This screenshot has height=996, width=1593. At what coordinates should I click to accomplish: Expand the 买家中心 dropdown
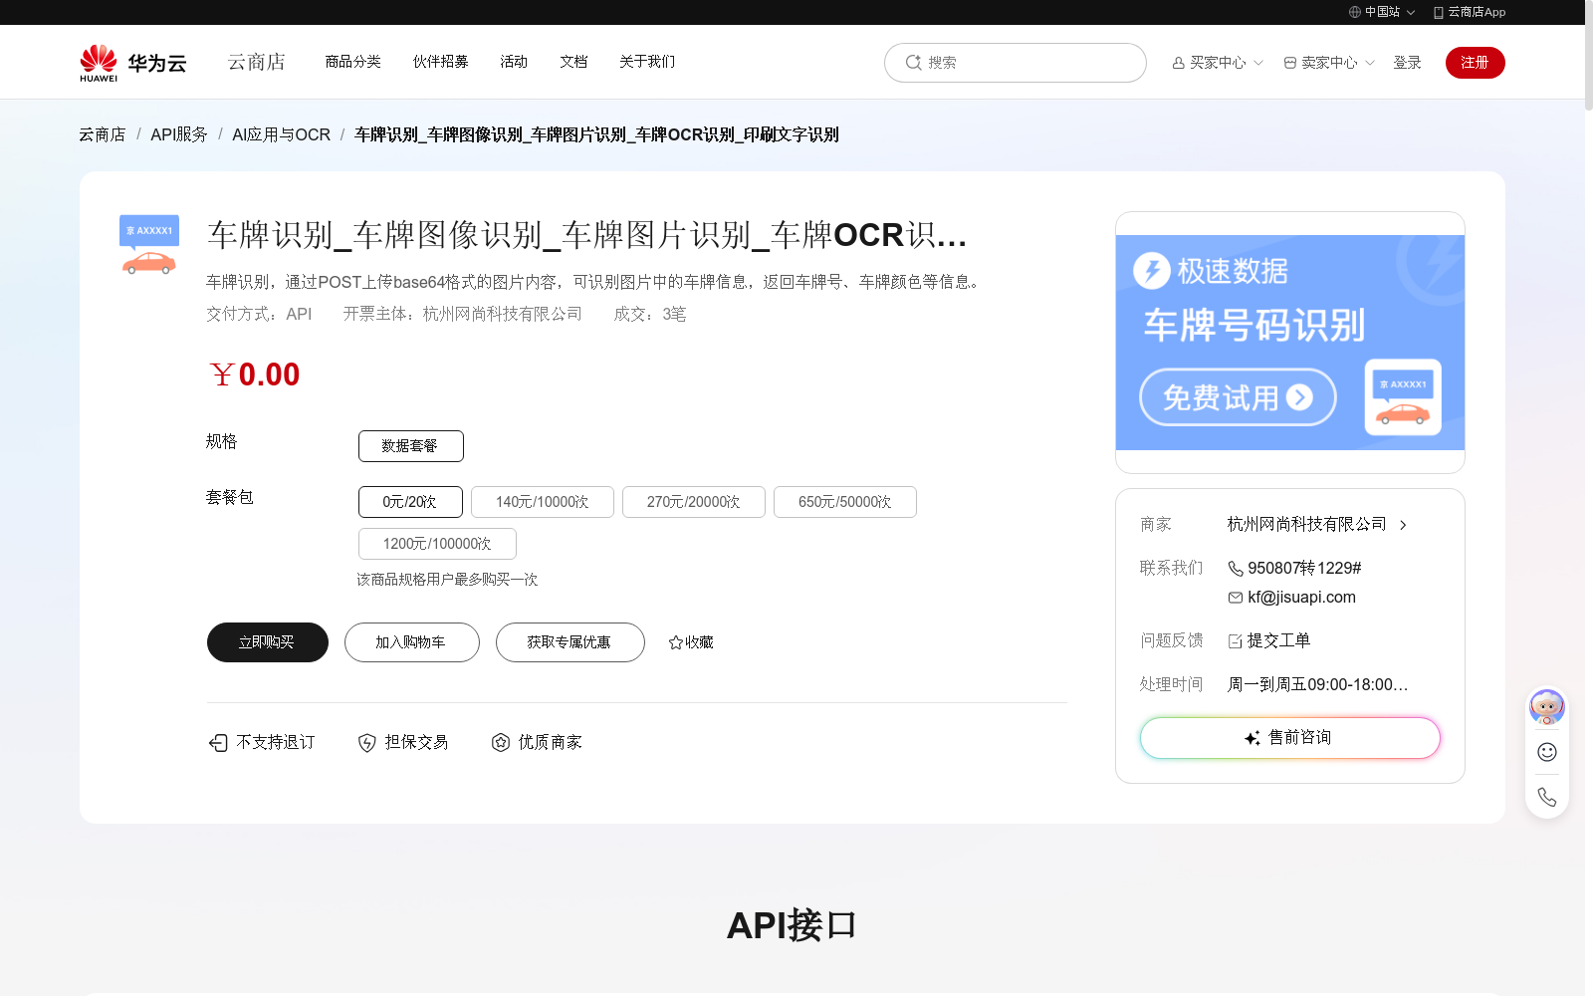[x=1258, y=63]
